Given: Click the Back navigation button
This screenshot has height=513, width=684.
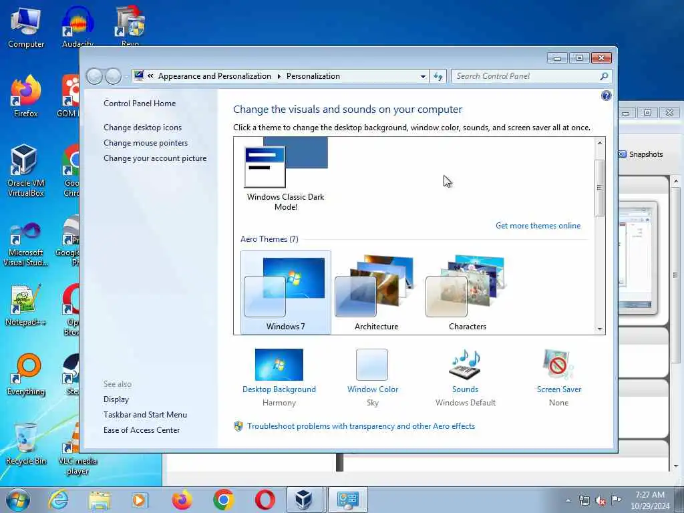Looking at the screenshot, I should (94, 76).
